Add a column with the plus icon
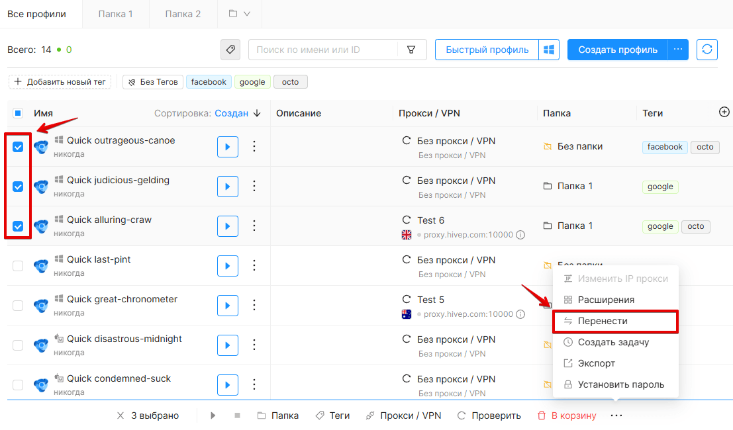The height and width of the screenshot is (430, 733). pos(724,112)
